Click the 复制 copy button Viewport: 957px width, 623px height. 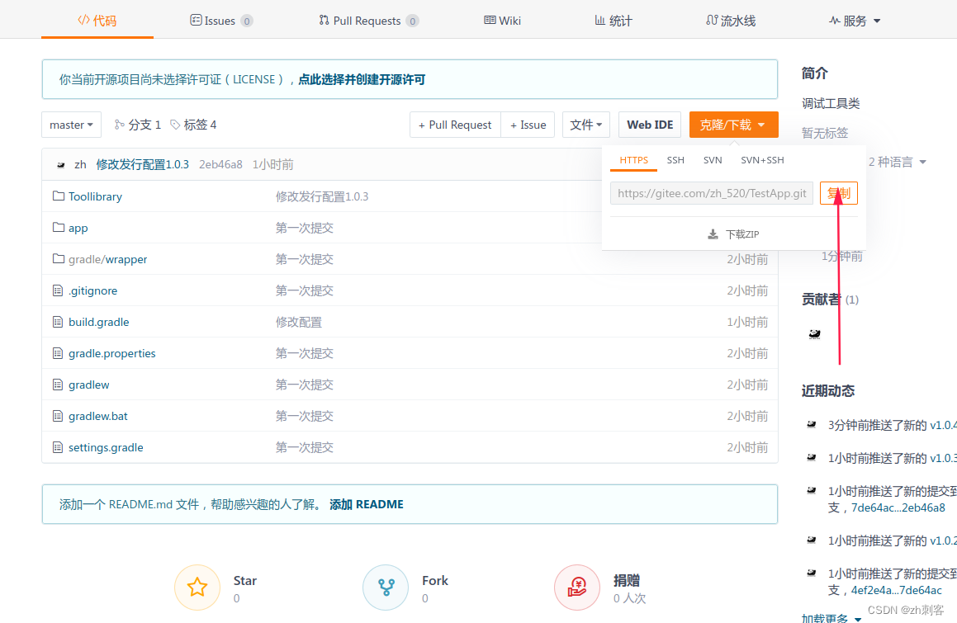point(838,192)
